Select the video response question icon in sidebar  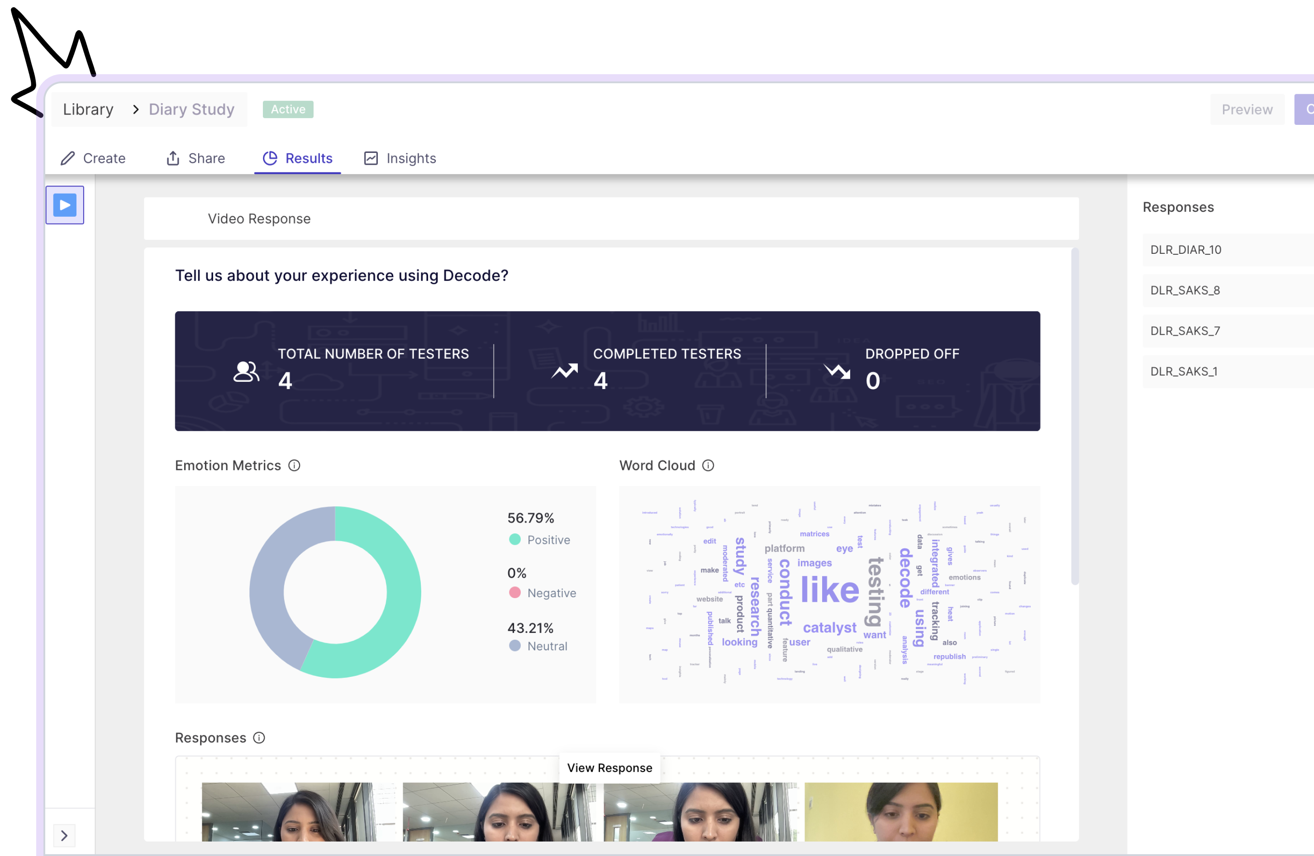65,205
